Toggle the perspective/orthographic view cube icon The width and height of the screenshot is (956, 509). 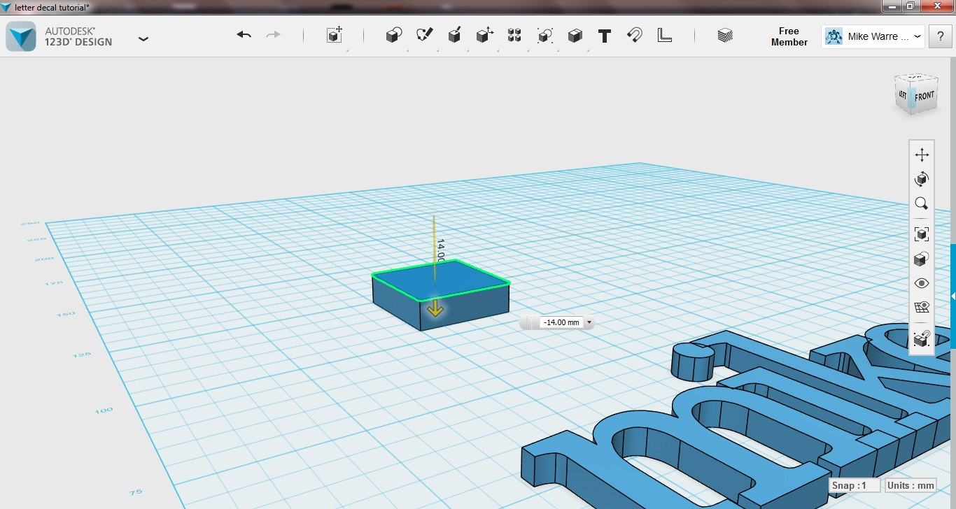(922, 259)
